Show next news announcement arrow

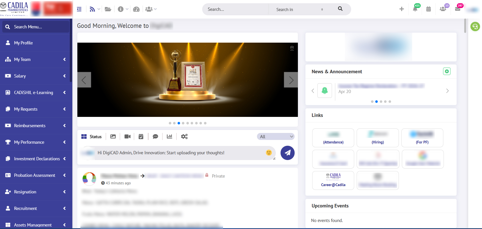(x=447, y=91)
